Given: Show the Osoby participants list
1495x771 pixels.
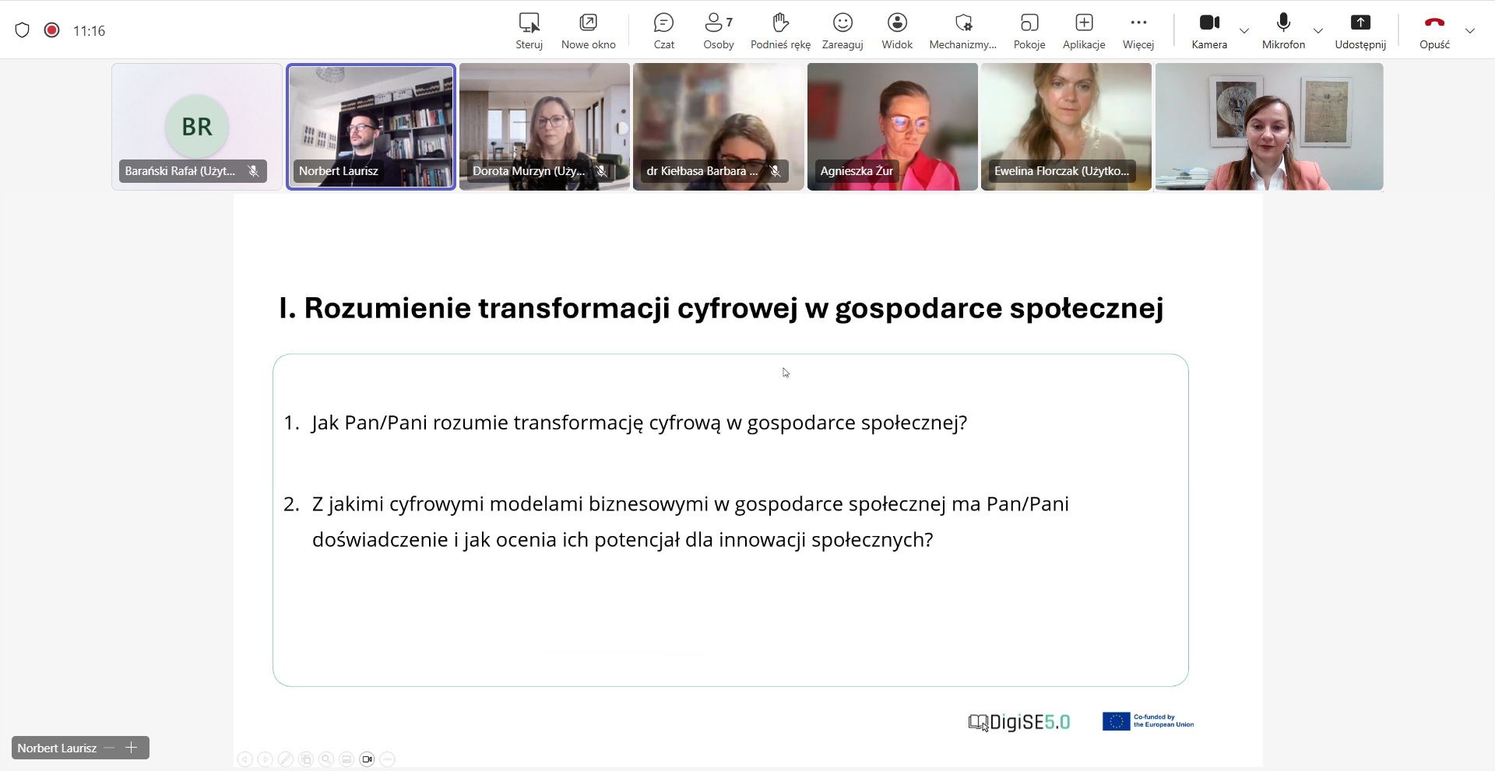Looking at the screenshot, I should (x=718, y=30).
